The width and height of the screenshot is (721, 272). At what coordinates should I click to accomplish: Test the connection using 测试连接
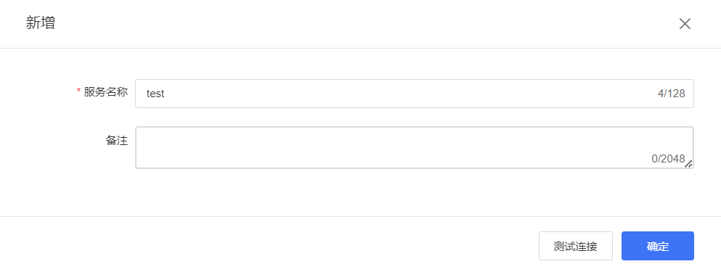click(576, 246)
